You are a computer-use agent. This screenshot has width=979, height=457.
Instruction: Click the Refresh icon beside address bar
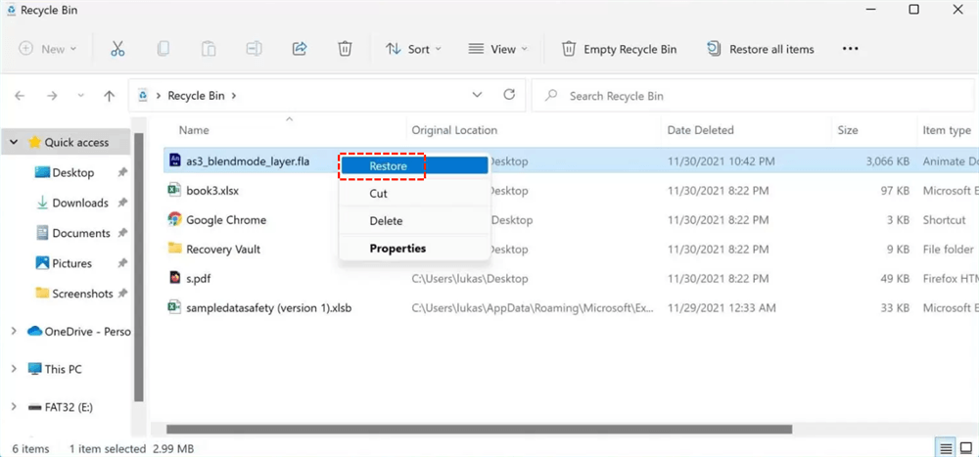(x=509, y=96)
